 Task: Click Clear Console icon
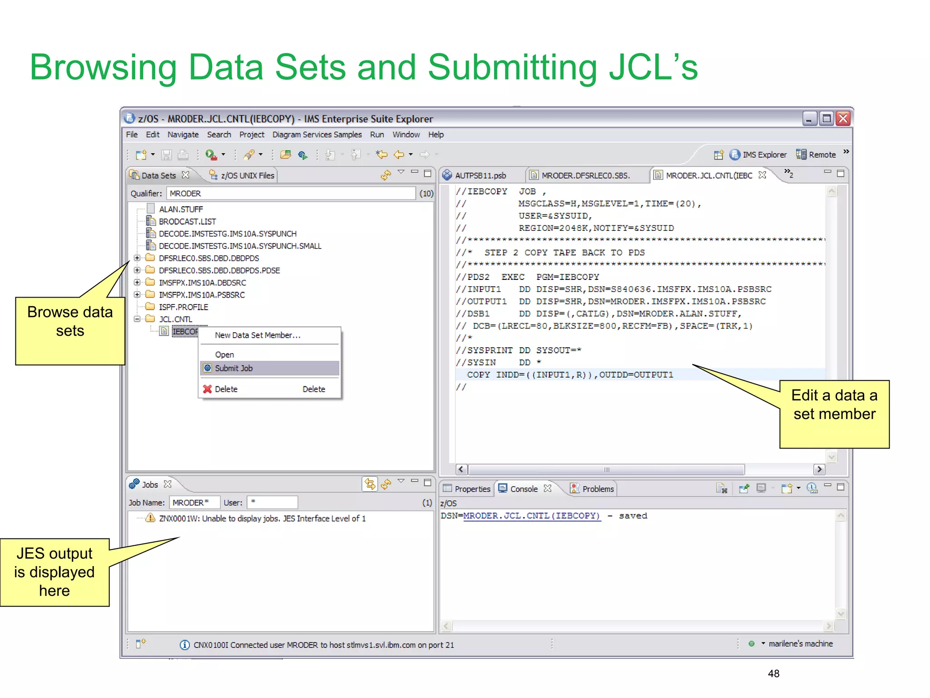pyautogui.click(x=722, y=489)
